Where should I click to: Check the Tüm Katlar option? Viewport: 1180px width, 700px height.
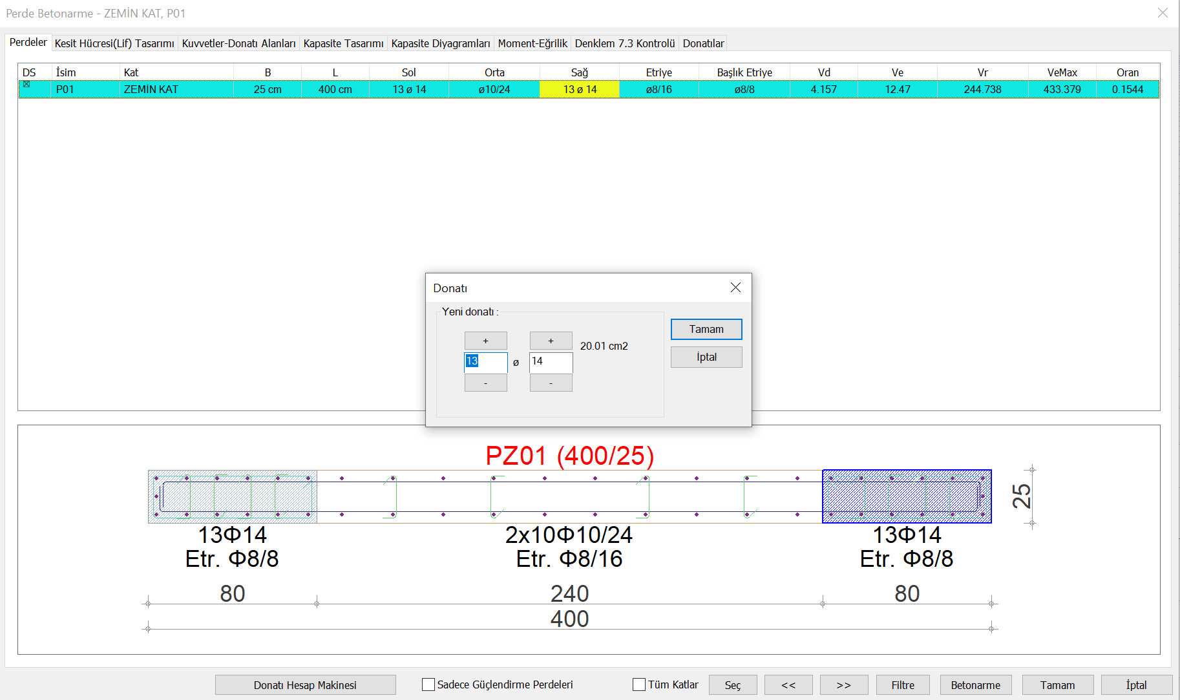point(639,684)
